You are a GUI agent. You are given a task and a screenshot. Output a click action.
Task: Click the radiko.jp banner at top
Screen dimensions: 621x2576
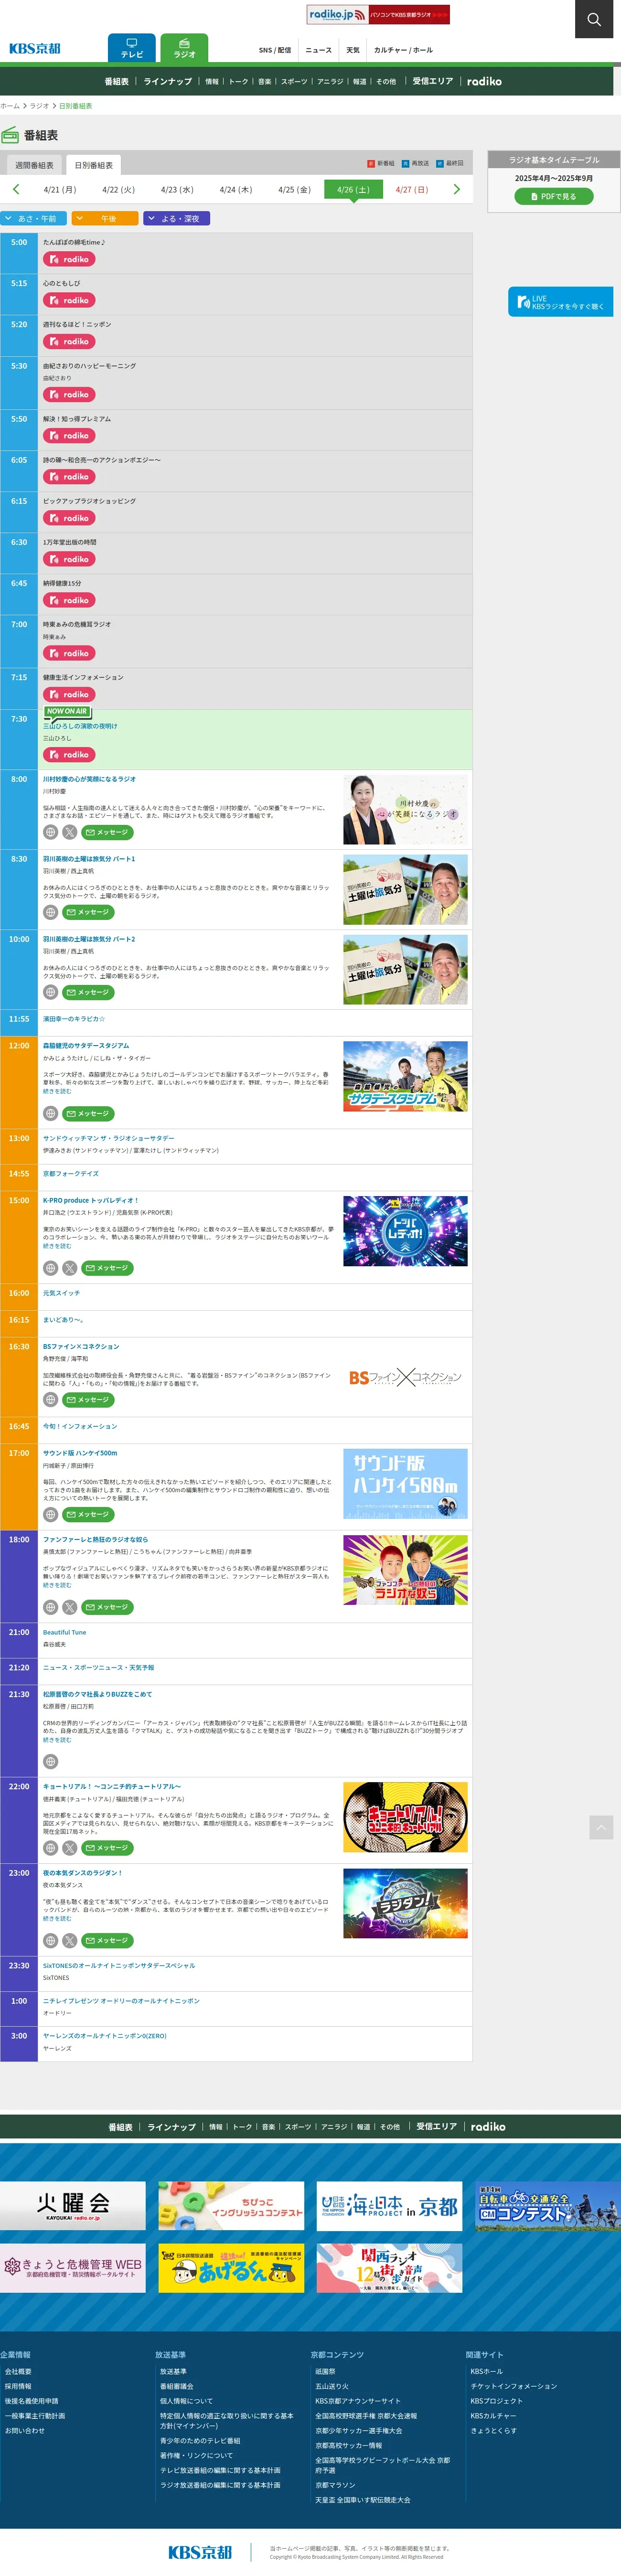click(378, 14)
